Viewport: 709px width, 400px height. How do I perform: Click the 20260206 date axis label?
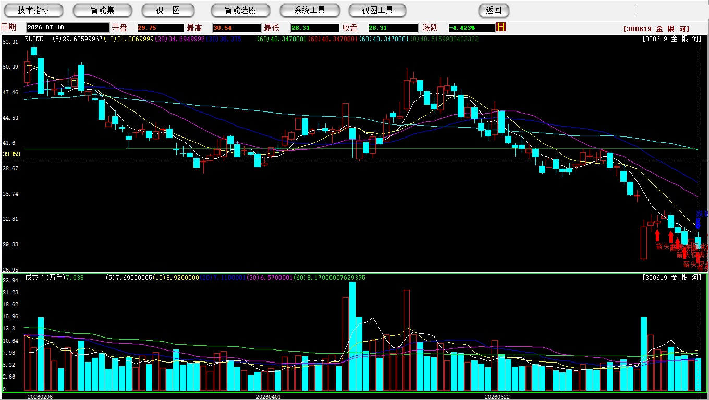point(40,397)
